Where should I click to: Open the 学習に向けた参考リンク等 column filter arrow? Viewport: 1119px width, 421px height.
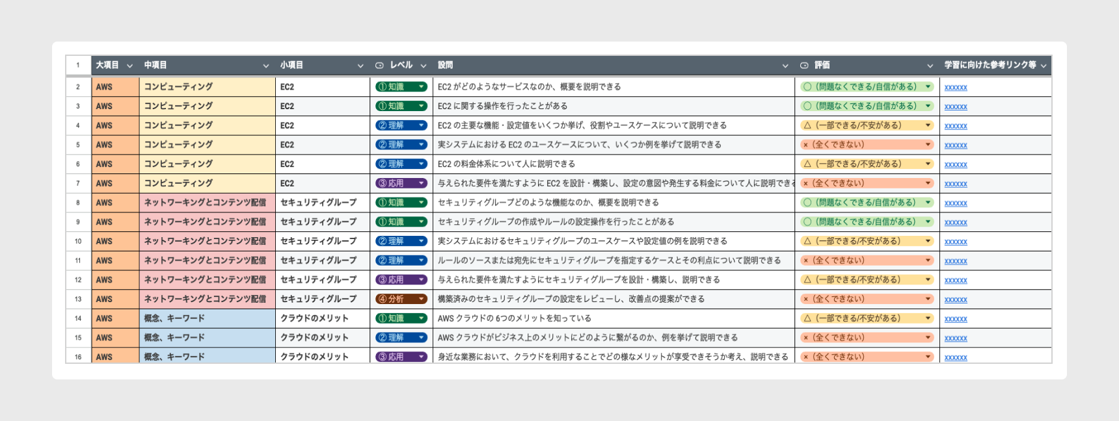coord(1044,66)
